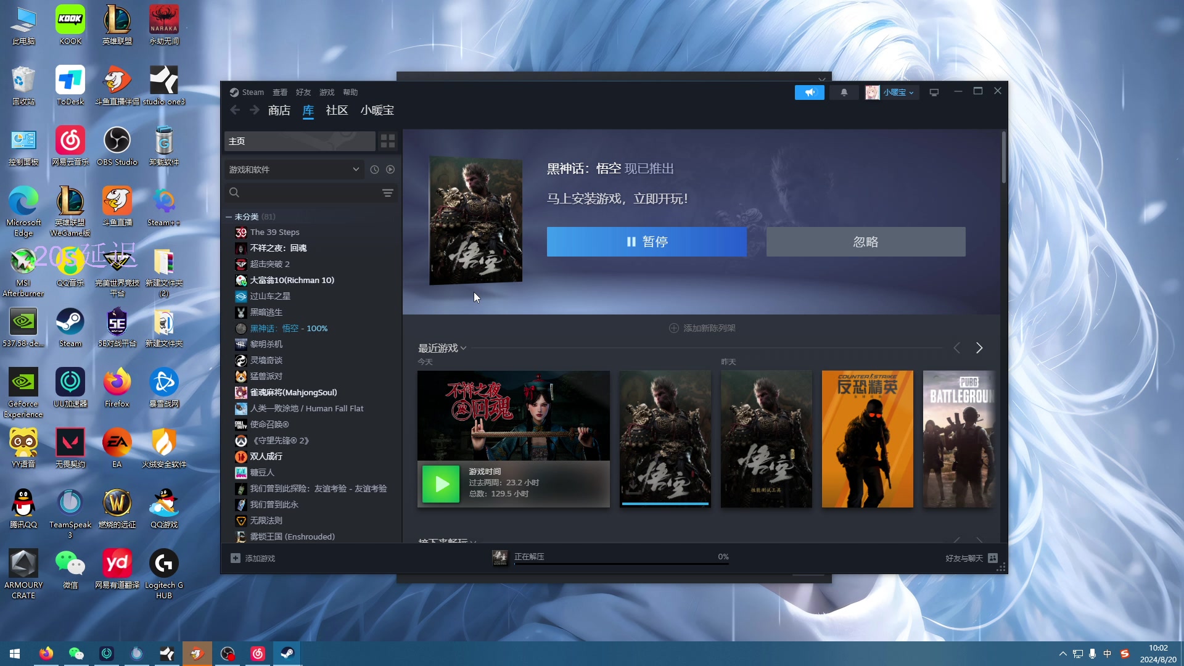Open UU加速器 desktop icon
Screen dimensions: 1184x666
70,388
